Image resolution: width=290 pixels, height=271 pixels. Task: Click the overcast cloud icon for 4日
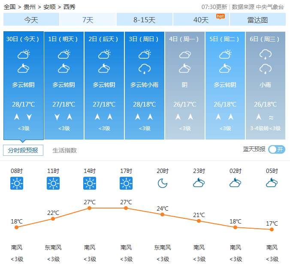pyautogui.click(x=185, y=54)
